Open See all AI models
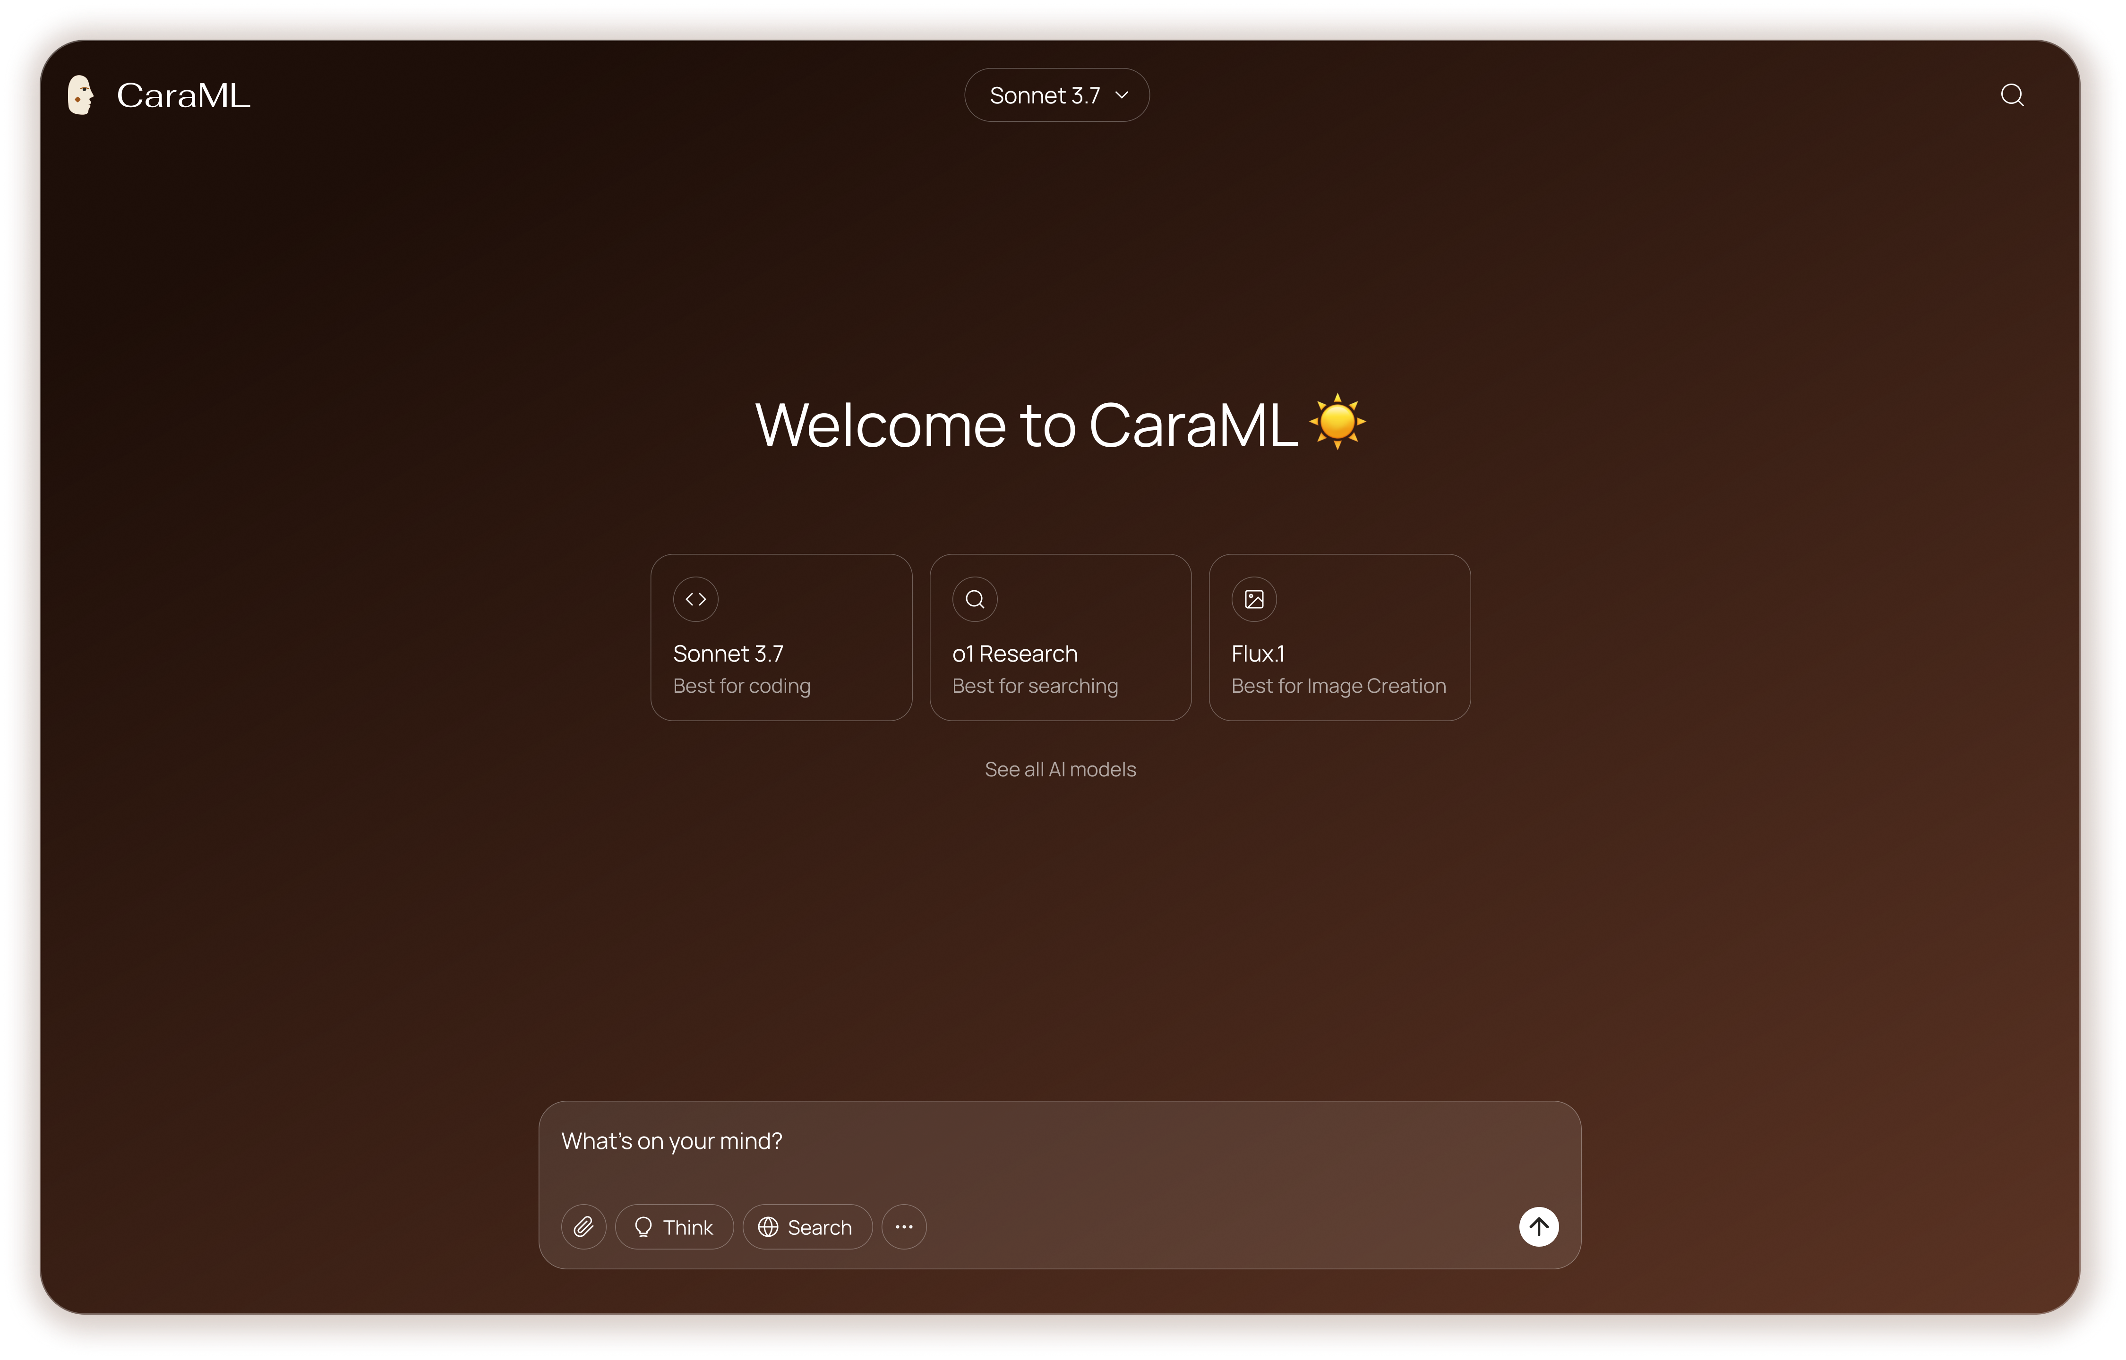The image size is (2126, 1360). pos(1060,769)
